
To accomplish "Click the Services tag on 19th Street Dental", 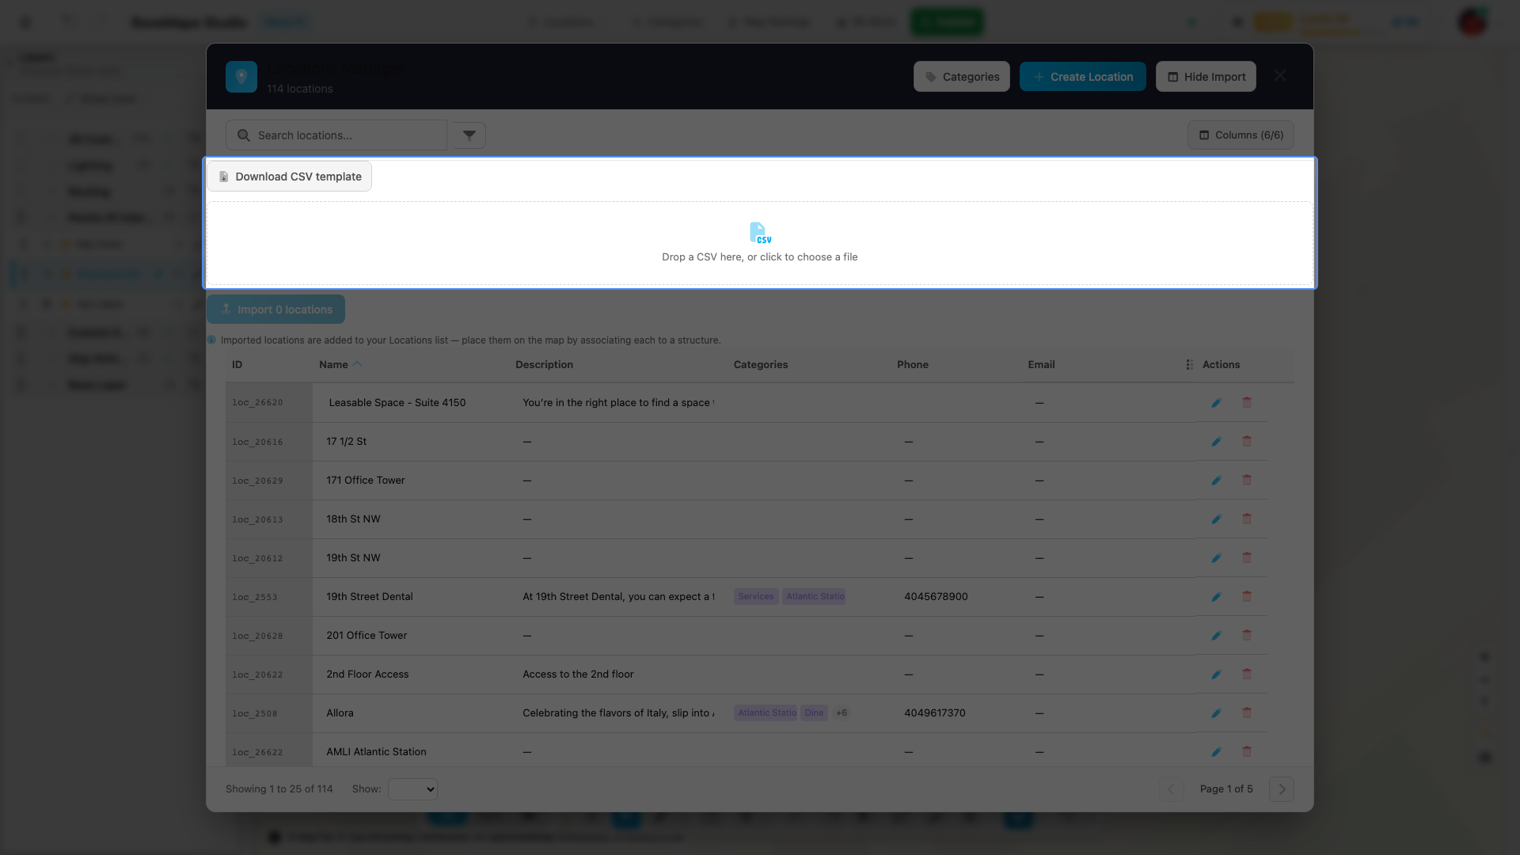I will [x=756, y=597].
